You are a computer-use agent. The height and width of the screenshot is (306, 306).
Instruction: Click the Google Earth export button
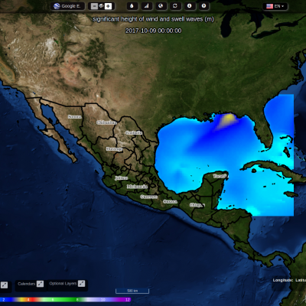[x=67, y=6]
